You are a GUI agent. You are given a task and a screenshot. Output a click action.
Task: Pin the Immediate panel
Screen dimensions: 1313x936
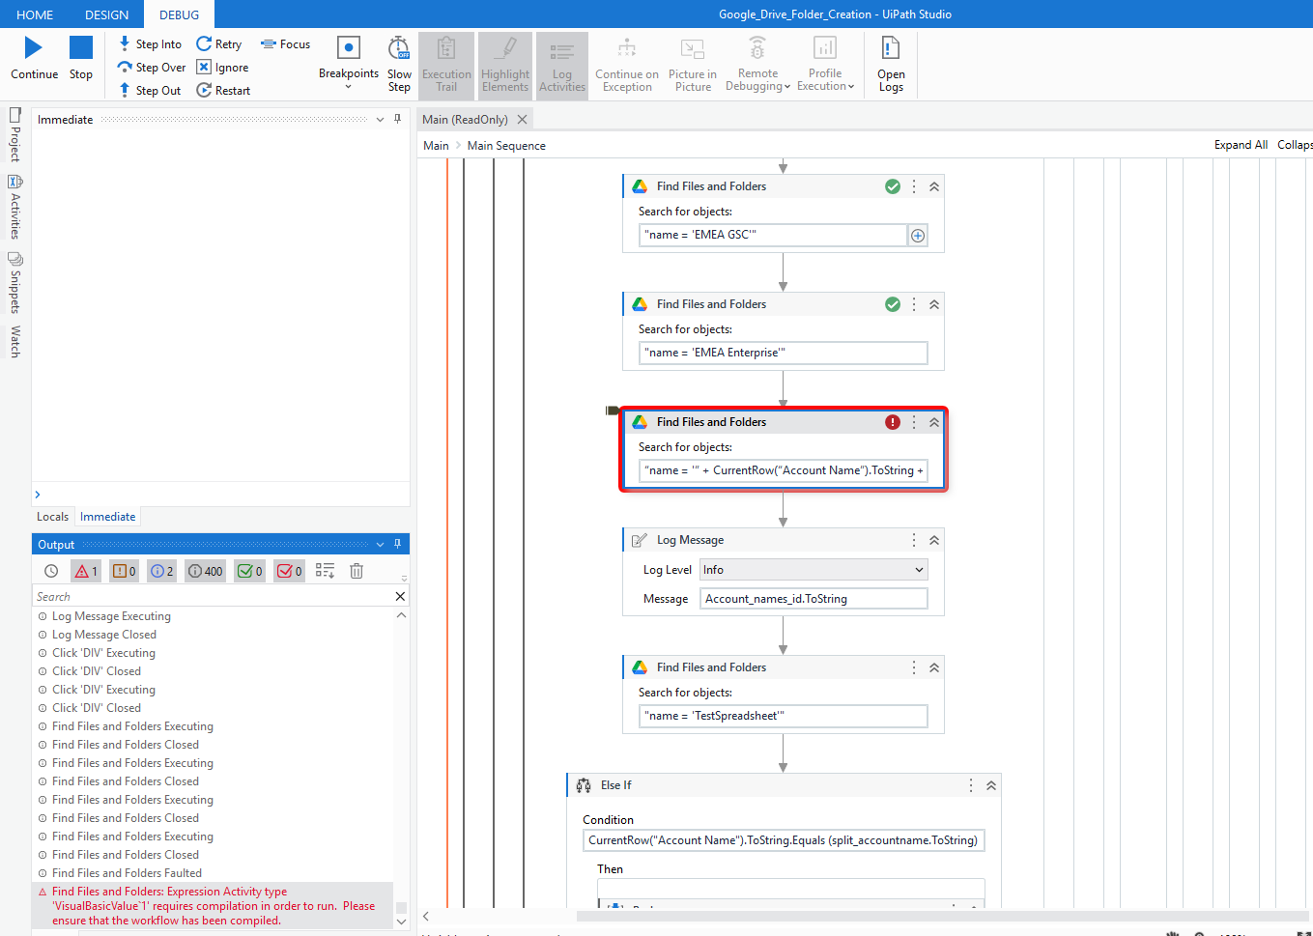pyautogui.click(x=397, y=119)
